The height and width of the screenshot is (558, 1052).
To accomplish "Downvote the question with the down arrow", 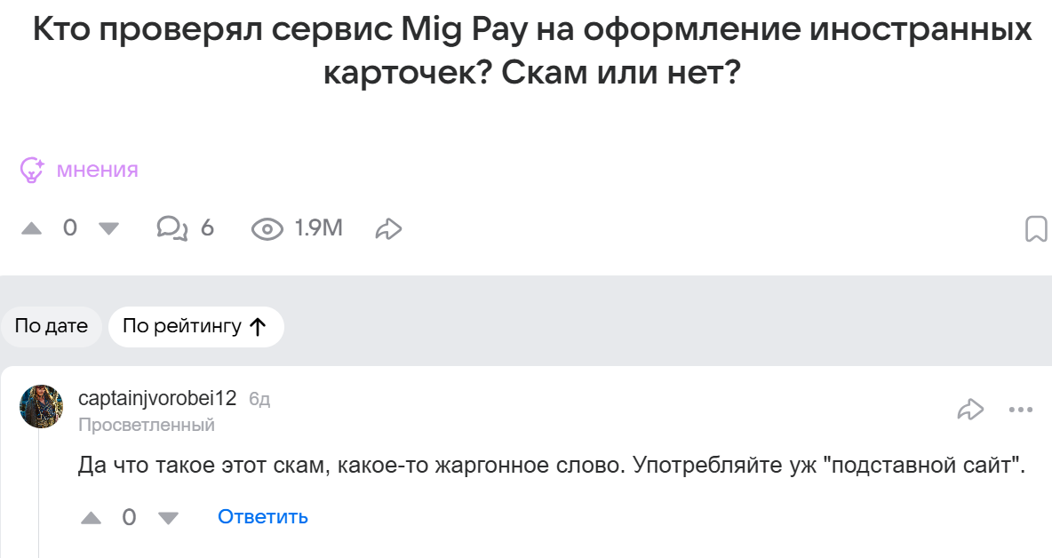I will [108, 228].
